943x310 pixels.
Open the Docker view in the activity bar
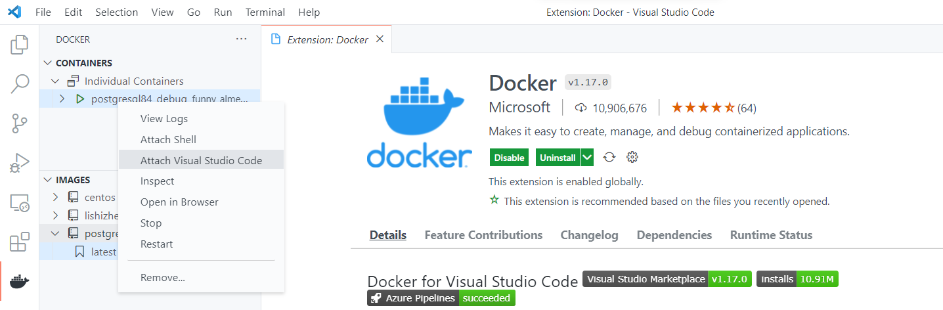tap(20, 282)
